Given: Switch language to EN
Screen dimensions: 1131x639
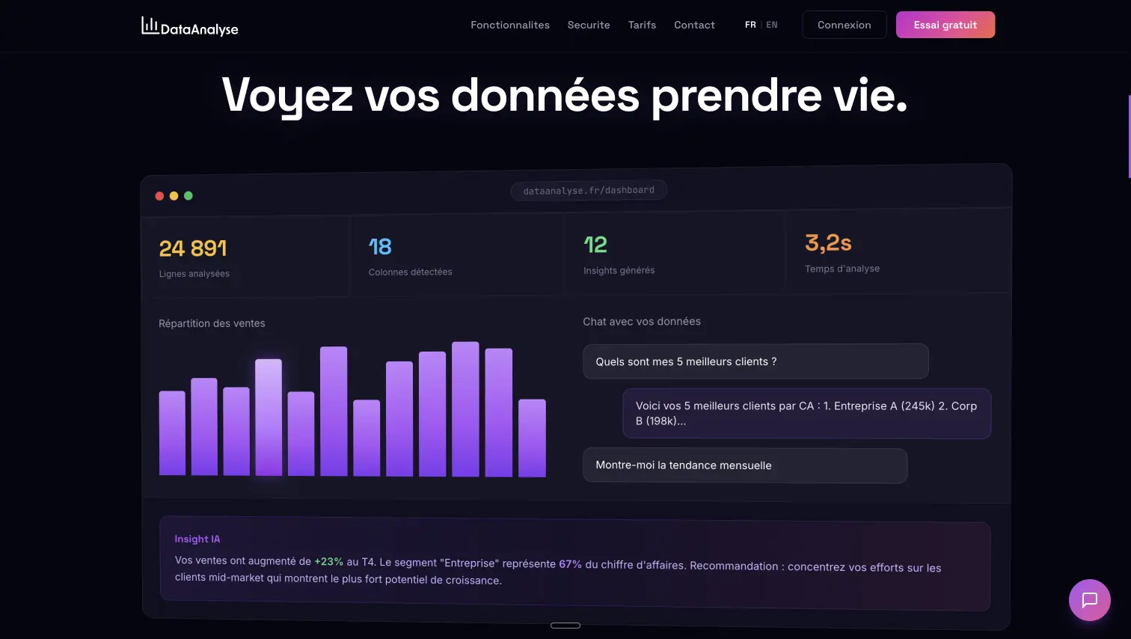Looking at the screenshot, I should pyautogui.click(x=771, y=25).
